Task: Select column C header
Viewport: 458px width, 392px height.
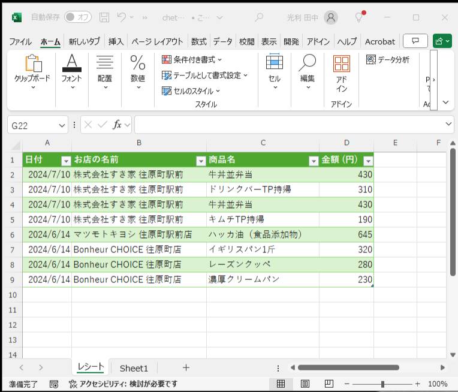Action: [263, 143]
